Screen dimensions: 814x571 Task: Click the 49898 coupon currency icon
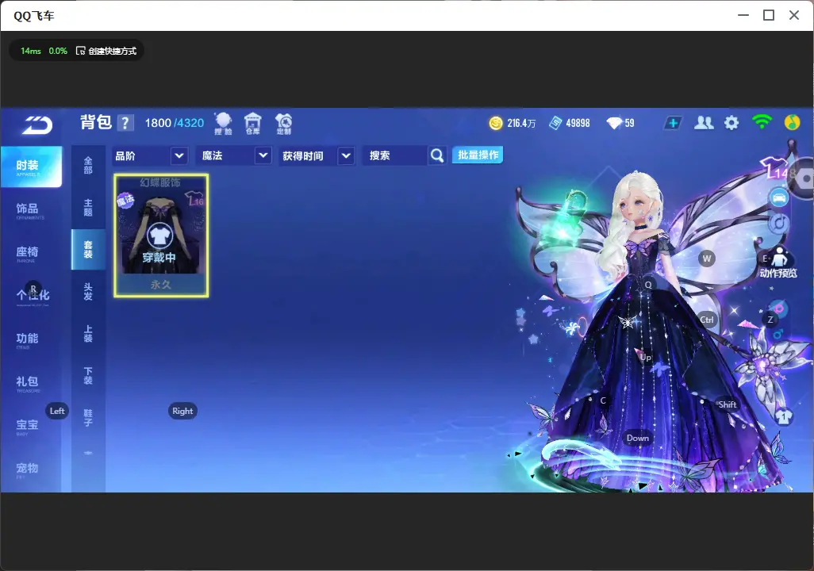click(x=555, y=123)
